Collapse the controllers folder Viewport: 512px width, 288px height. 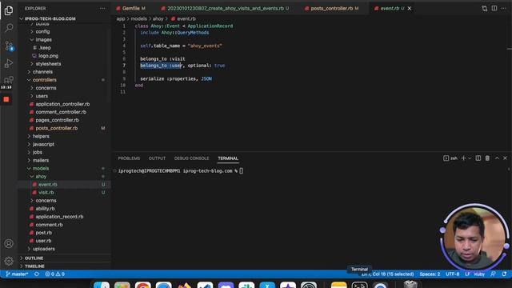click(x=45, y=80)
